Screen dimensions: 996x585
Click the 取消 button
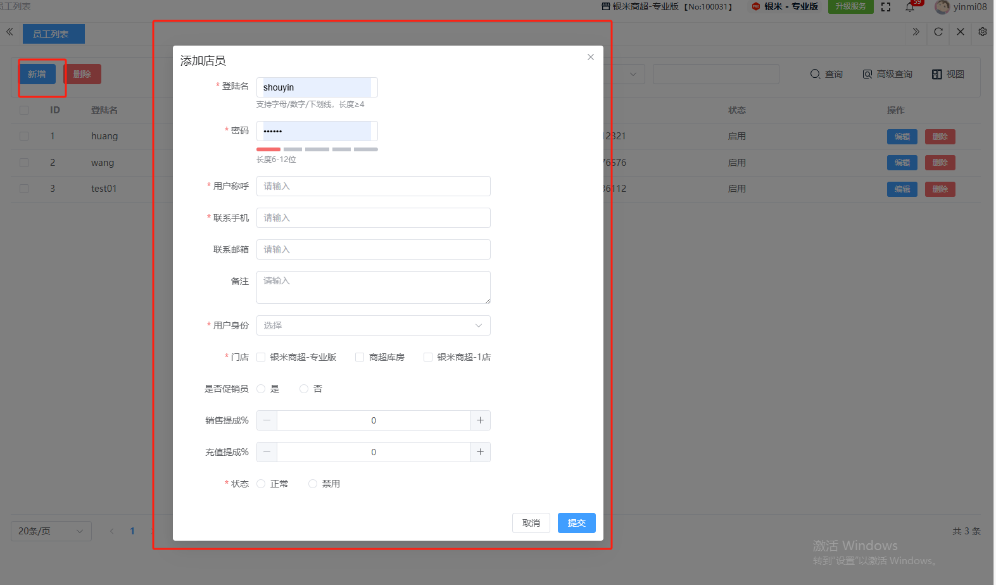(x=531, y=523)
